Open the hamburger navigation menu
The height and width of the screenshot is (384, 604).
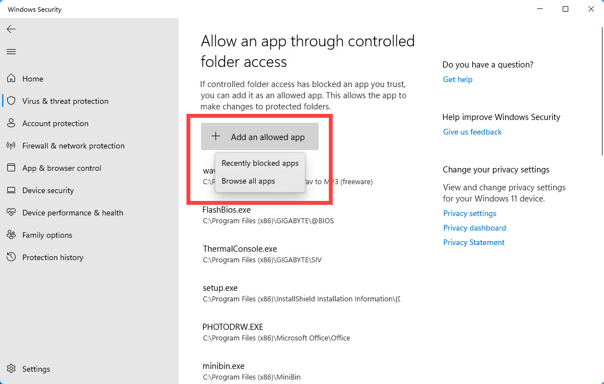pyautogui.click(x=11, y=52)
